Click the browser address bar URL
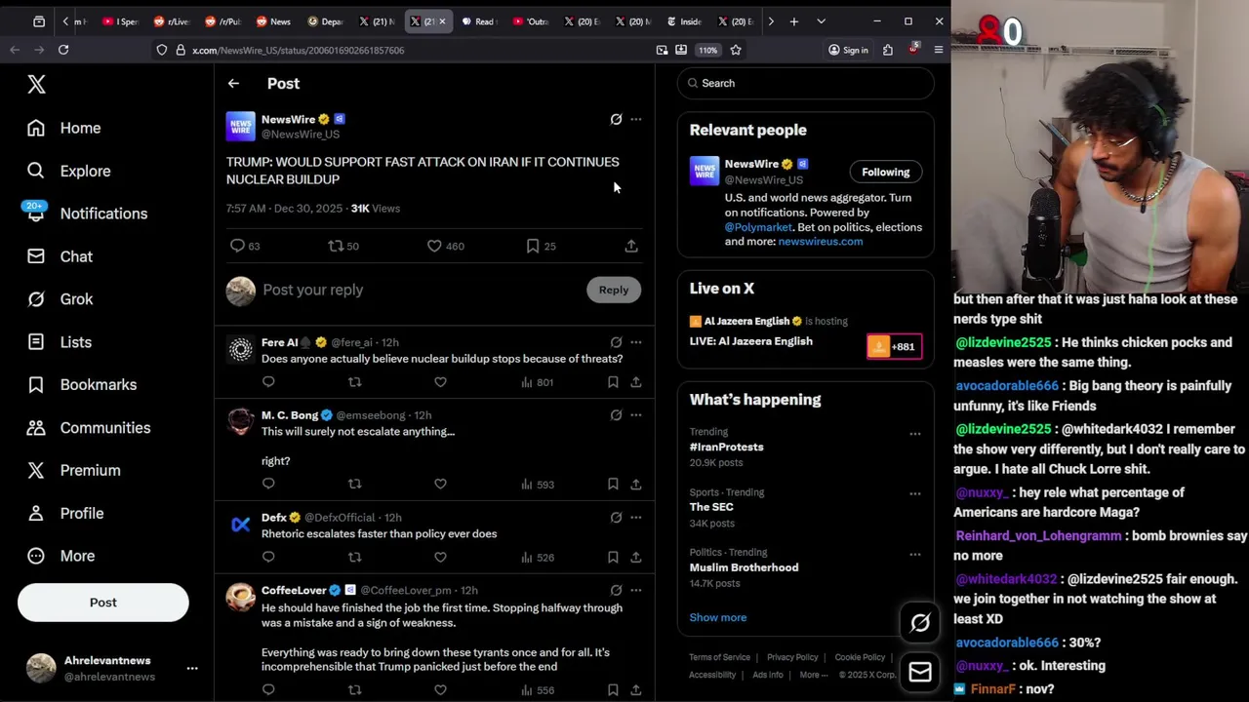Viewport: 1249px width, 702px height. (x=298, y=50)
